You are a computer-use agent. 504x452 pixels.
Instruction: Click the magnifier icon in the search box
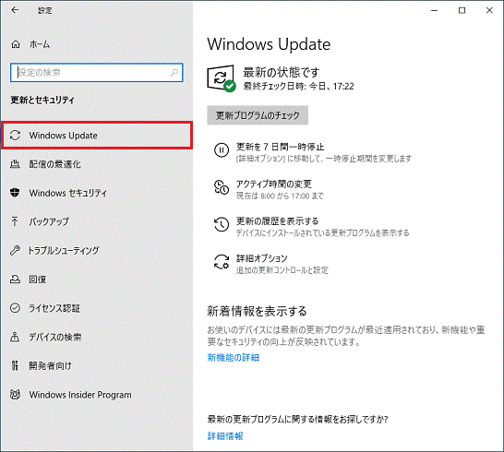click(x=174, y=72)
